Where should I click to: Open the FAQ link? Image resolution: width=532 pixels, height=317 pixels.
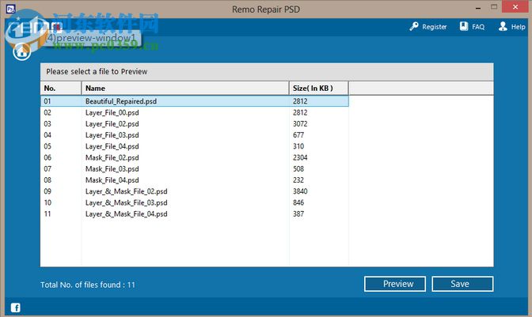click(478, 27)
